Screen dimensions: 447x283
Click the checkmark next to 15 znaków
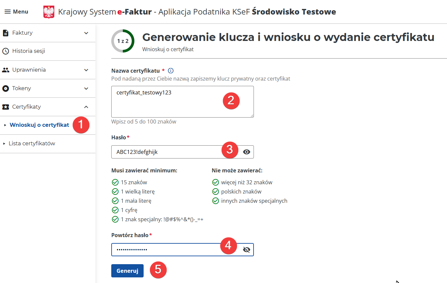tap(115, 182)
